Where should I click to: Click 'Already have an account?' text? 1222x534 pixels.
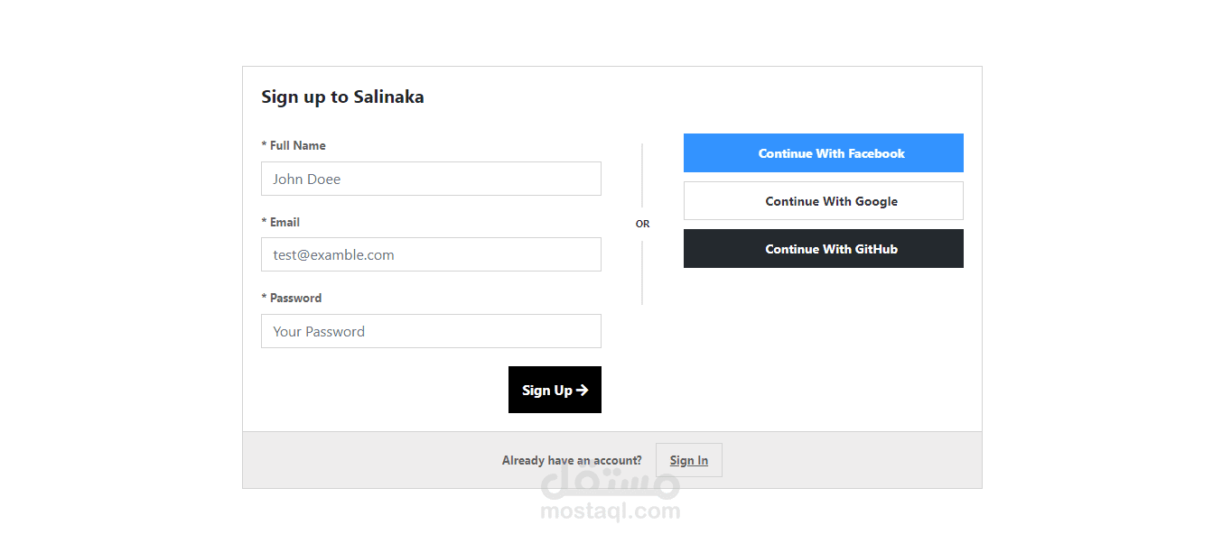click(572, 460)
